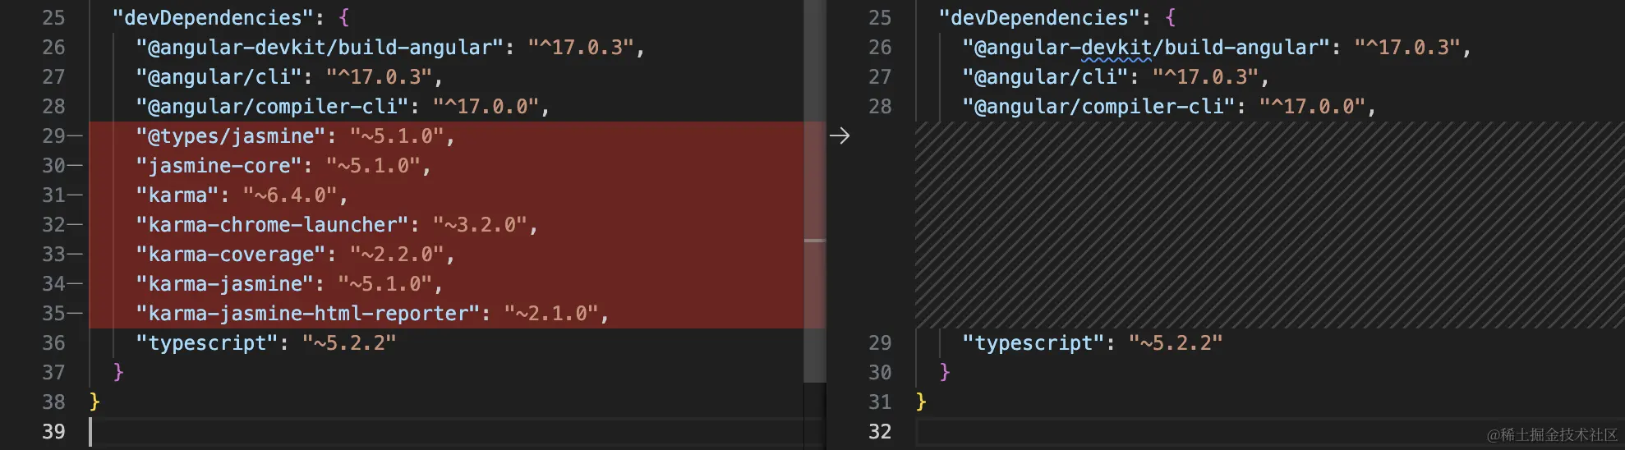Click the revert change arrow icon
Image resolution: width=1625 pixels, height=450 pixels.
[x=839, y=135]
